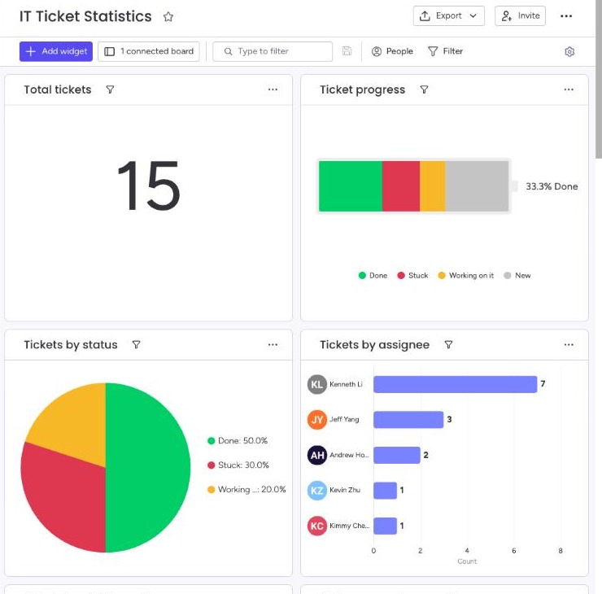Screen dimensions: 602x594
Task: Open the Ticket progress widget menu
Action: pyautogui.click(x=569, y=90)
